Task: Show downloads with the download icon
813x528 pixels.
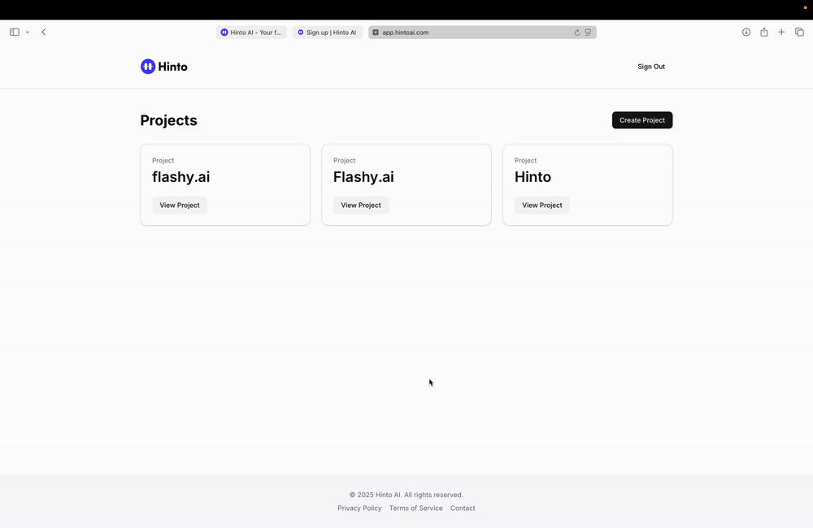Action: 746,32
